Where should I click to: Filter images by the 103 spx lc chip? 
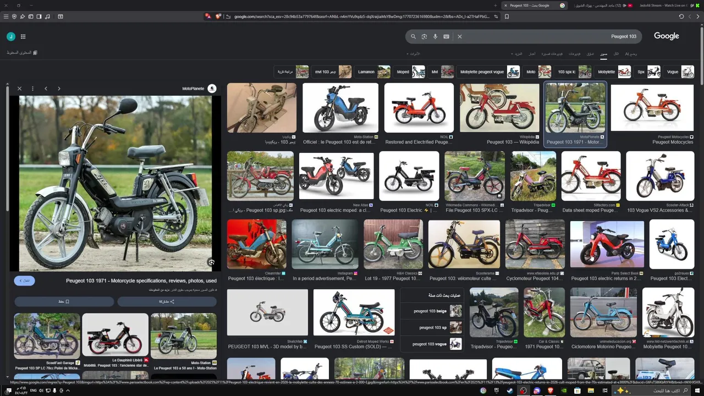(573, 71)
